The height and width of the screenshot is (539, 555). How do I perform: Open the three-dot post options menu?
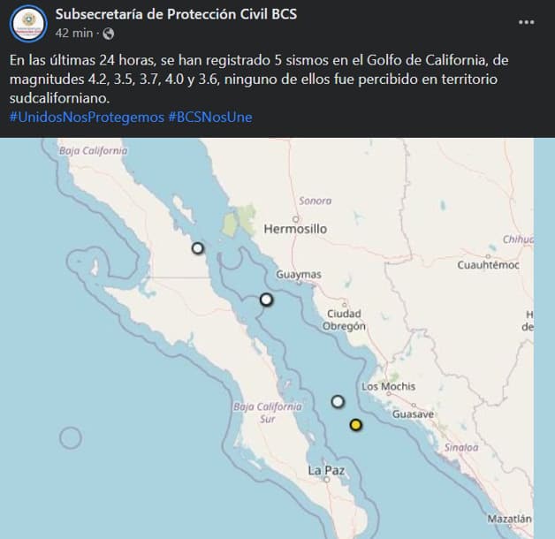[x=527, y=22]
